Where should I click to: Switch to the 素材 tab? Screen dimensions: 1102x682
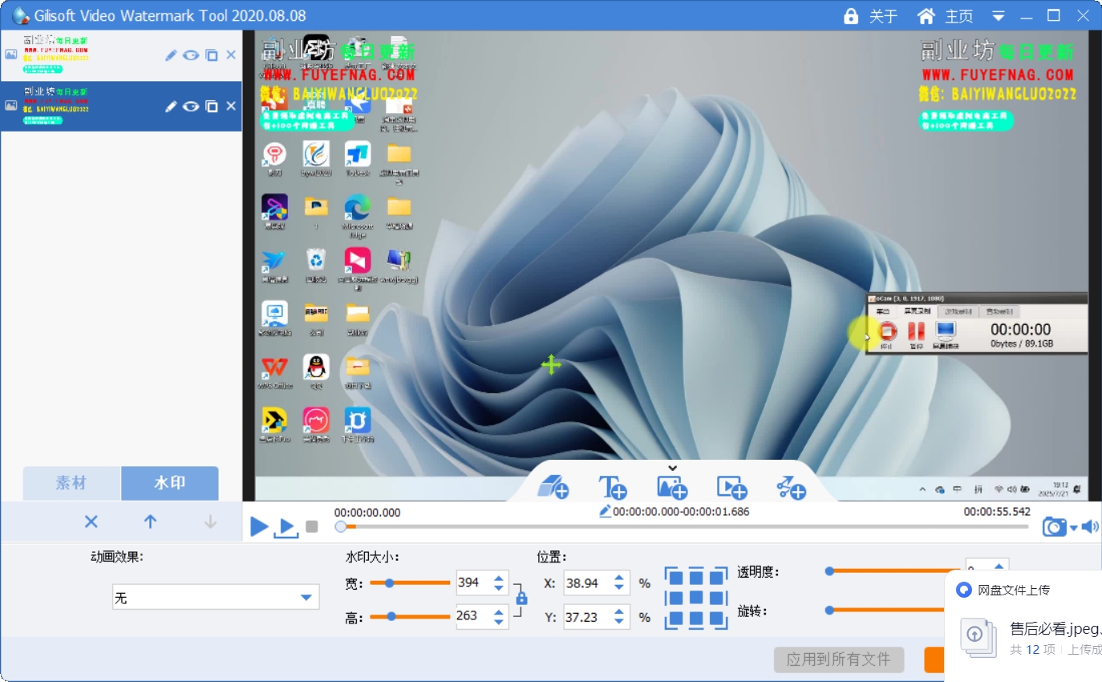tap(71, 483)
